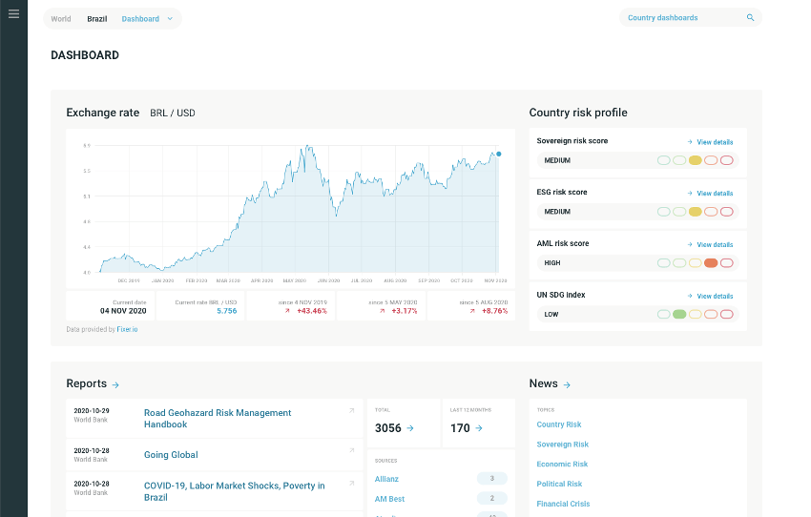Screen dimensions: 811x517
Task: View details for AML risk score
Action: [x=715, y=244]
